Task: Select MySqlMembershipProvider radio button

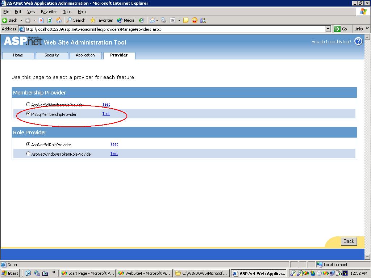Action: click(x=28, y=114)
